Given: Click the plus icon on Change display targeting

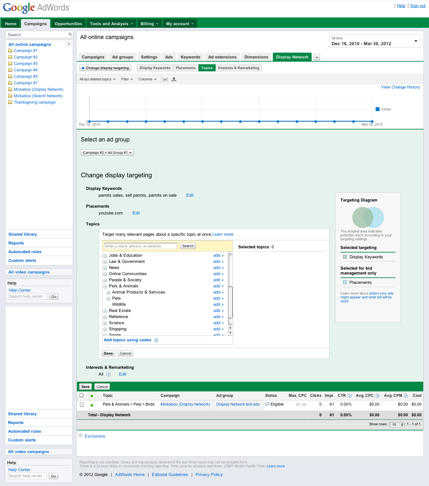Looking at the screenshot, I should pyautogui.click(x=83, y=68).
